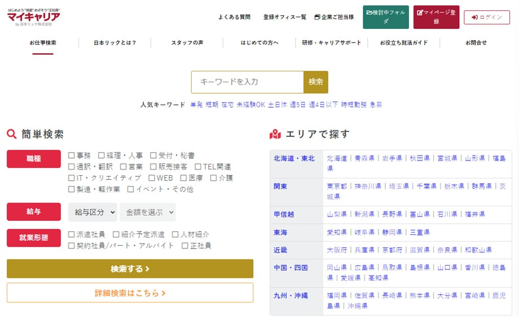Select the お仕事検索 menu tab
519x317 pixels.
point(43,43)
